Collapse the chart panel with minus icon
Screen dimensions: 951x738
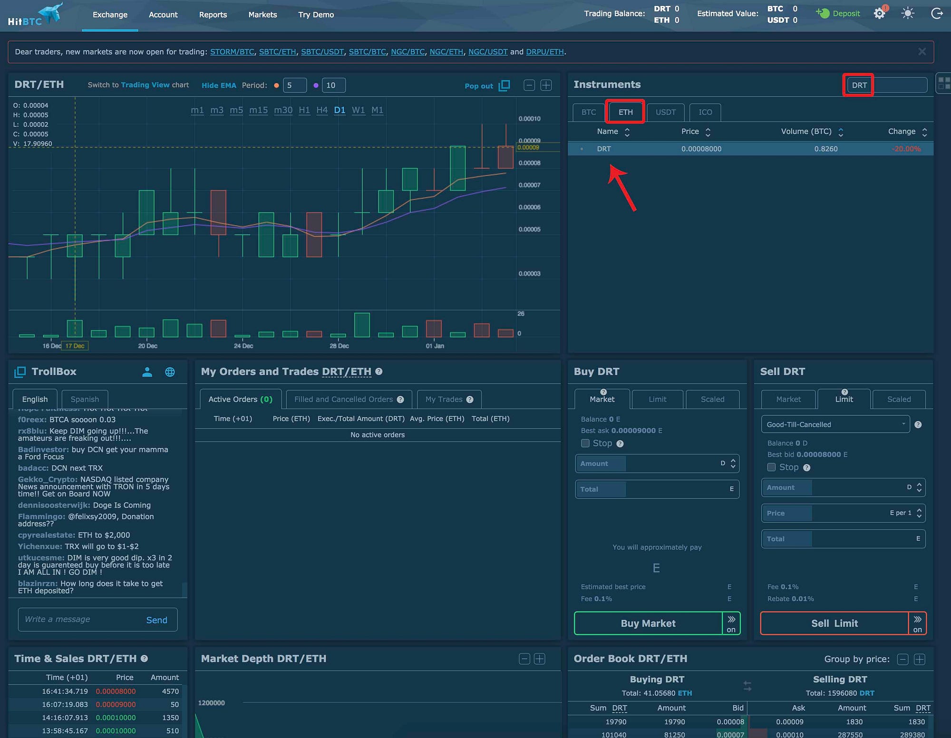(x=529, y=85)
